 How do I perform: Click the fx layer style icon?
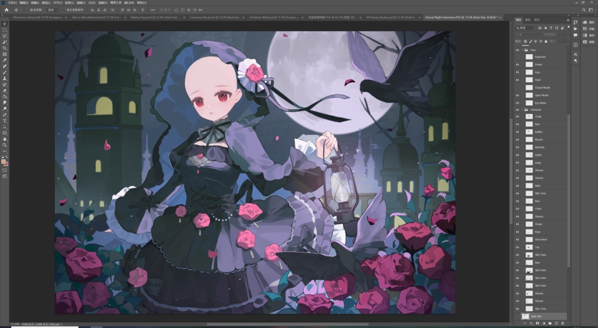pos(531,323)
